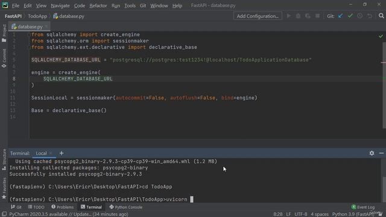Open the TODO tool window tab
Screen dimensions: 386x217
36,207
